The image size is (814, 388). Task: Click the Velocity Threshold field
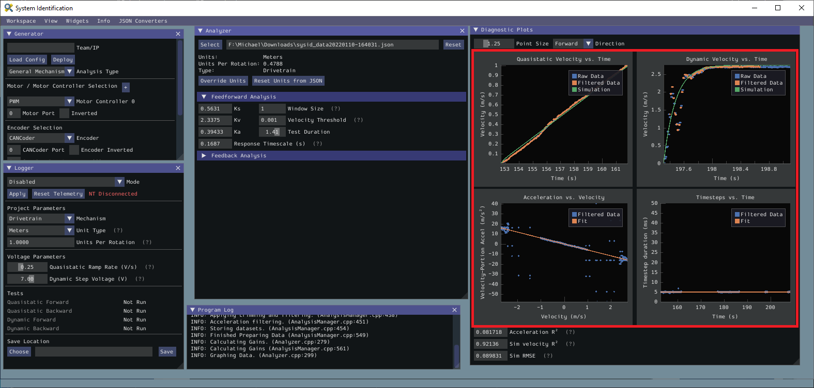272,120
